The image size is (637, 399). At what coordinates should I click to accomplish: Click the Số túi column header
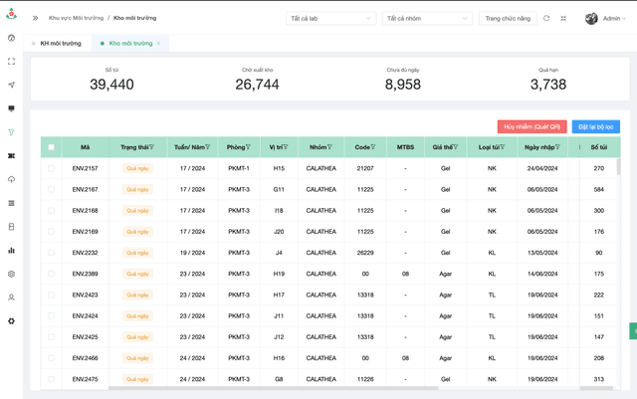[x=599, y=147]
